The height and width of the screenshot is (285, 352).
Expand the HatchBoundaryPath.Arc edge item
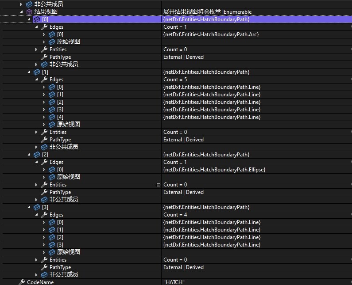pyautogui.click(x=44, y=34)
